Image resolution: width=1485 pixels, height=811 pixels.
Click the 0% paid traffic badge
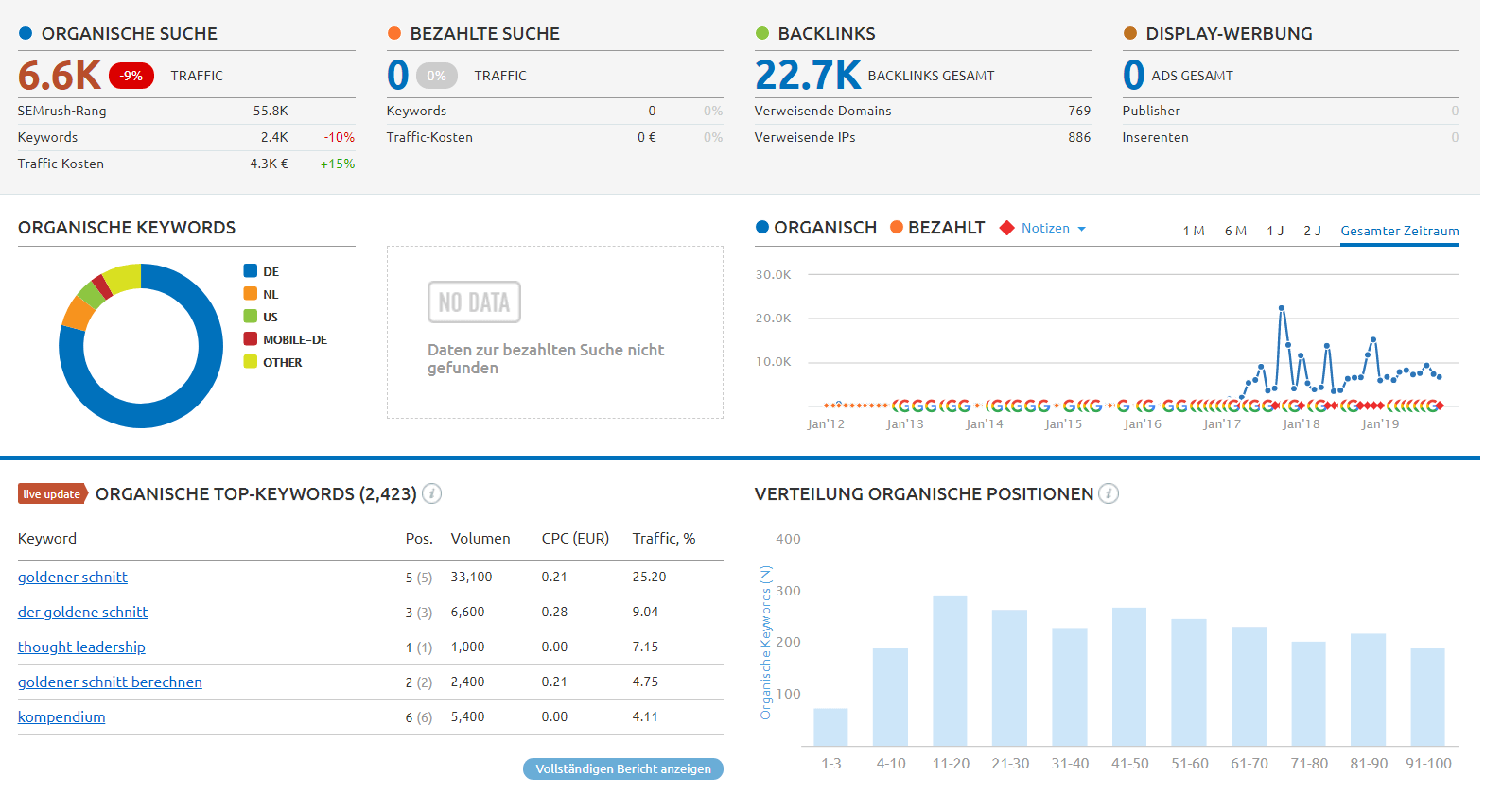pos(436,76)
